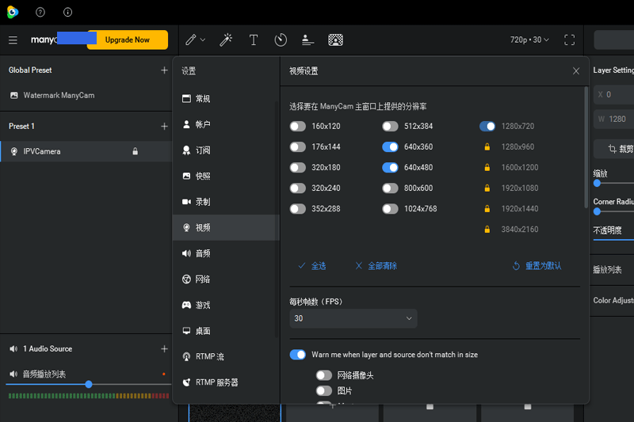Toggle fullscreen preview icon
The width and height of the screenshot is (634, 422).
pos(569,40)
